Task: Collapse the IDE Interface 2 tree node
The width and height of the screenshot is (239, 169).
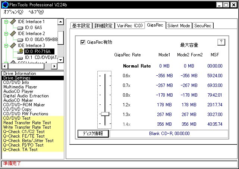Action: click(x=6, y=34)
